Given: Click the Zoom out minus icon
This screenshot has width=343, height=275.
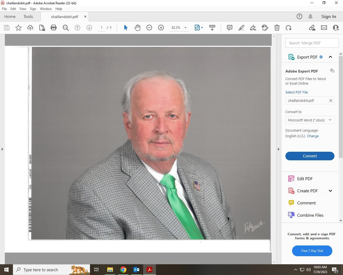Looking at the screenshot, I should coord(149,28).
